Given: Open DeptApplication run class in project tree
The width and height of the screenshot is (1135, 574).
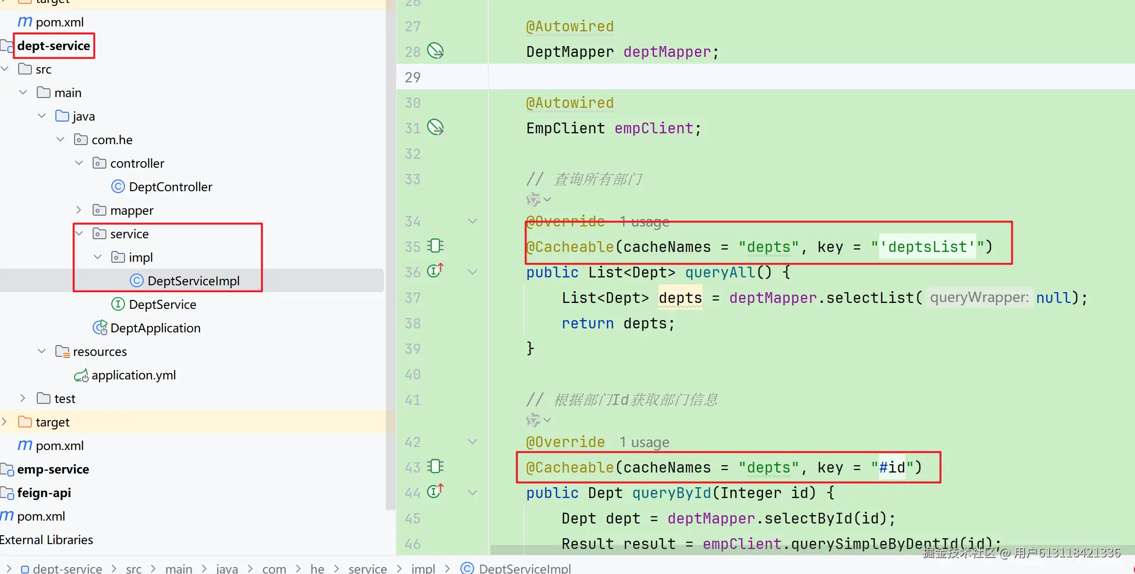Looking at the screenshot, I should pos(155,328).
